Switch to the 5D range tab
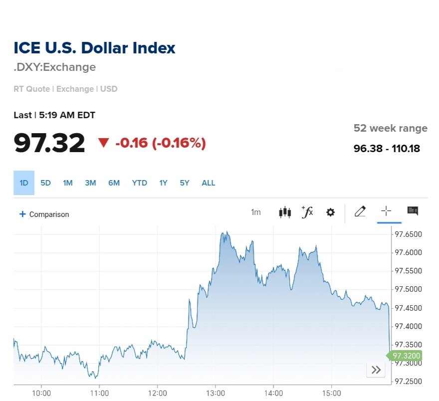The height and width of the screenshot is (401, 439). pyautogui.click(x=45, y=183)
